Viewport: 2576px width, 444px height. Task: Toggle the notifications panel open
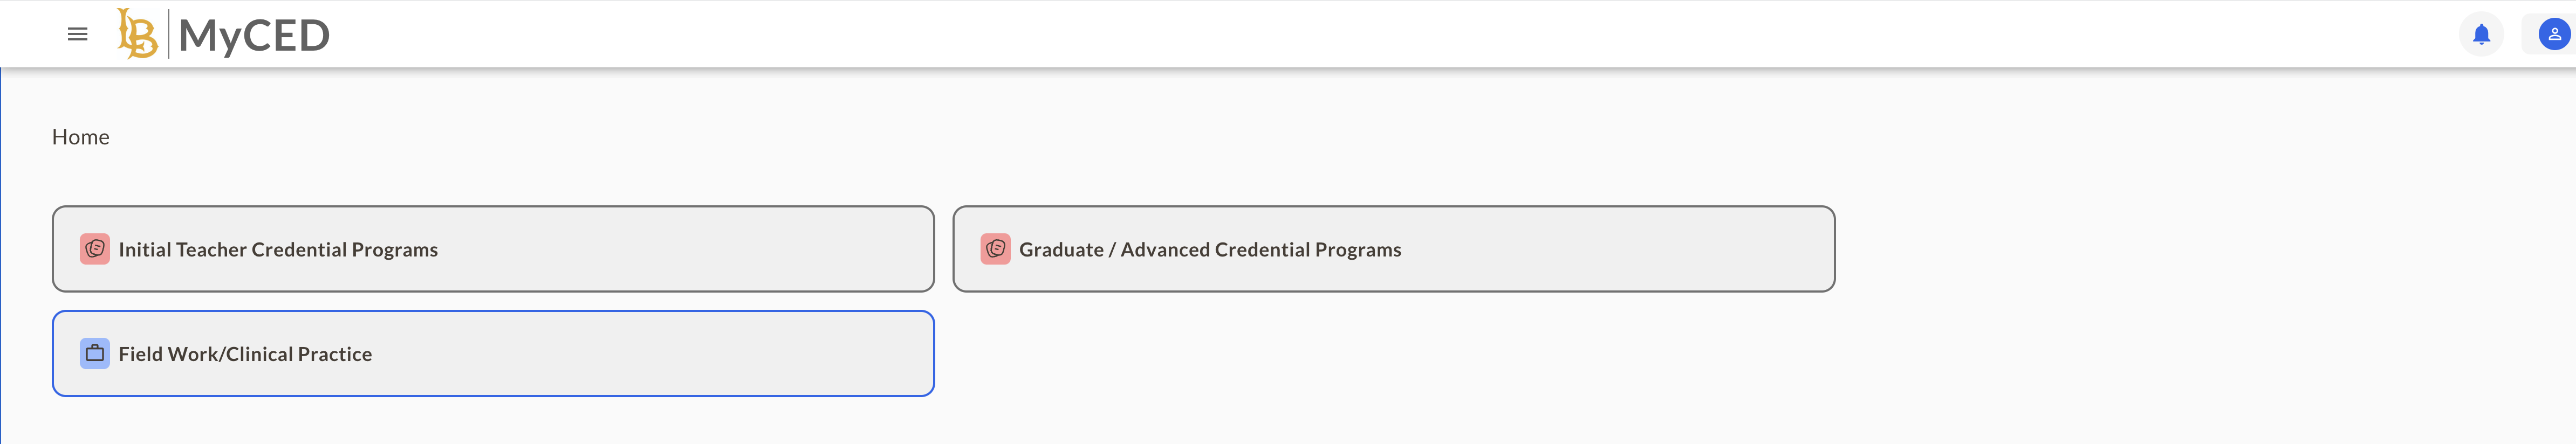tap(2482, 33)
